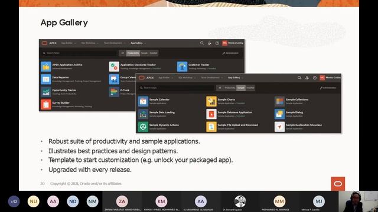Screen dimensions: 378x212
Task: Expand SQL Workshop menu in Sample window
Action: click(187, 78)
